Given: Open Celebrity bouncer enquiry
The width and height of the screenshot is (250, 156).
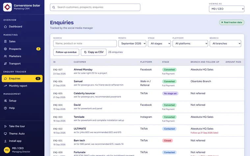Looking at the screenshot, I should coord(147,95).
